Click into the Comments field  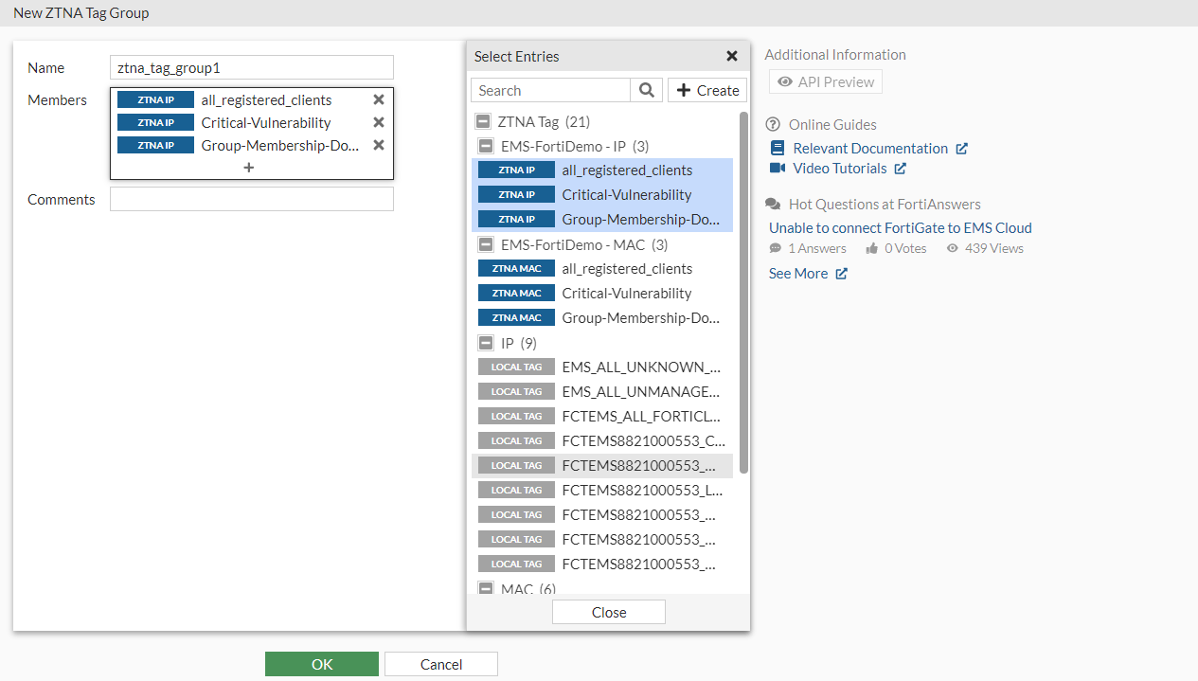(251, 199)
